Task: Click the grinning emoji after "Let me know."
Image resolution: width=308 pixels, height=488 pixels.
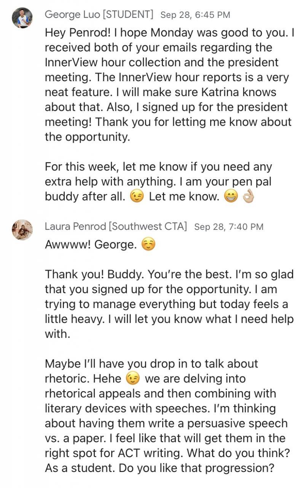Action: [x=231, y=197]
